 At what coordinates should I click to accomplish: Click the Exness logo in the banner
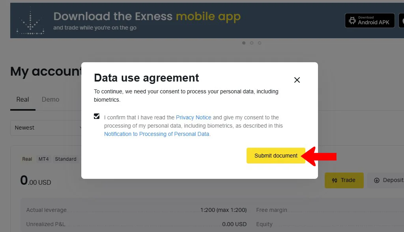30,20
